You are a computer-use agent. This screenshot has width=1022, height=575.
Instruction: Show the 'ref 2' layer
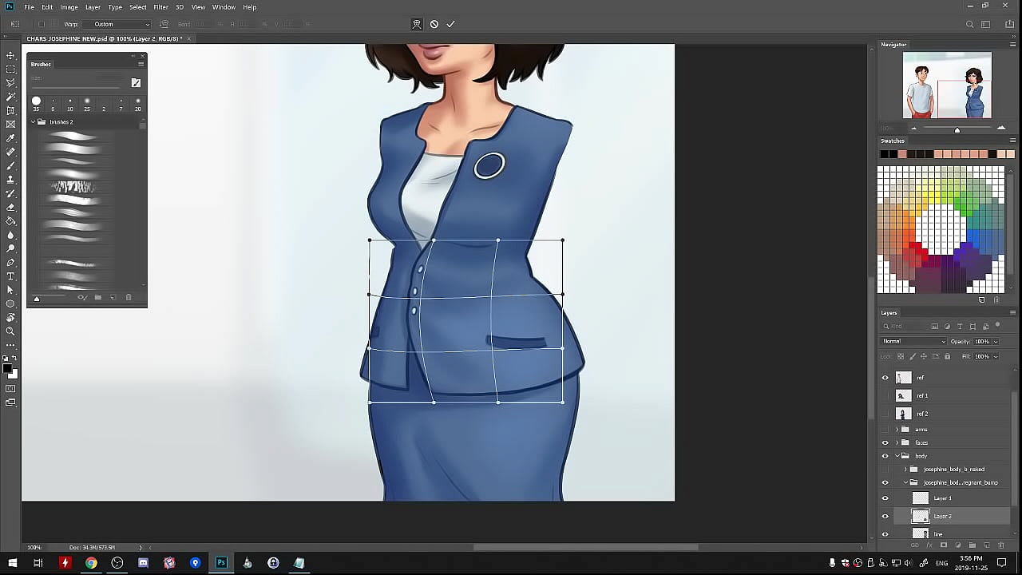click(x=885, y=414)
